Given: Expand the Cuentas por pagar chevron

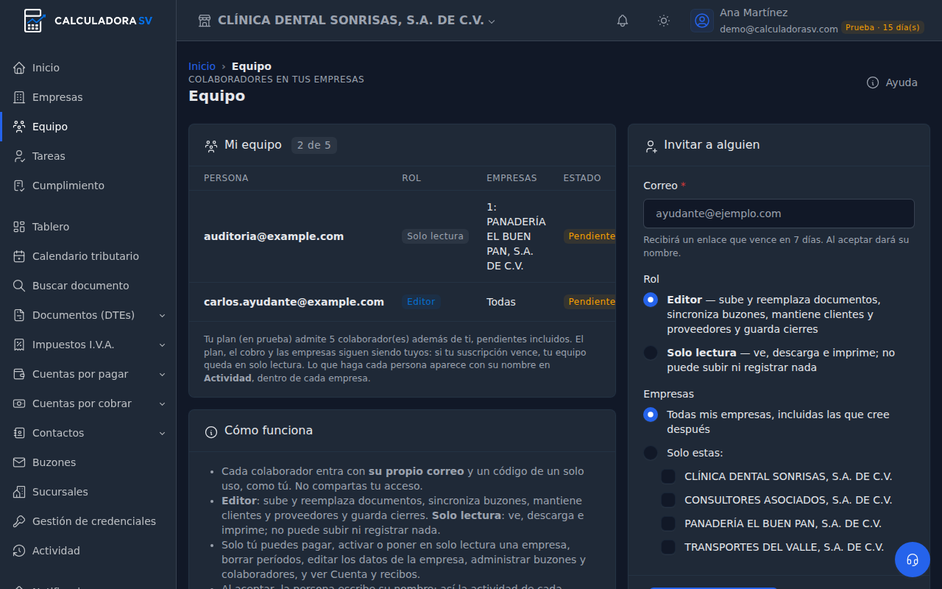Looking at the screenshot, I should click(x=163, y=374).
